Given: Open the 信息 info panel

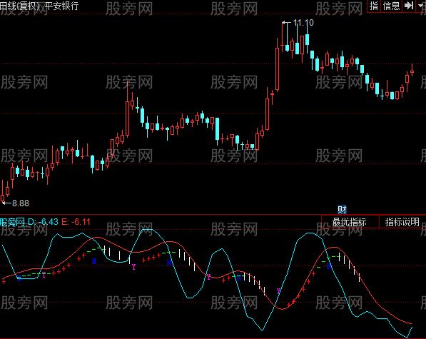Looking at the screenshot, I should pyautogui.click(x=392, y=6).
